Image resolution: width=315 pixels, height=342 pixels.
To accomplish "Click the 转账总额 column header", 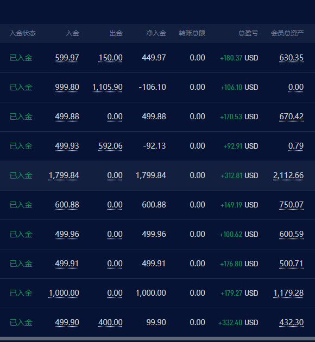I will point(192,33).
